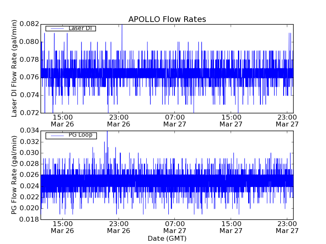Click the 'Laser DI Flow Rate (gal/min)' axis label
This screenshot has height=244, width=326.
click(14, 68)
